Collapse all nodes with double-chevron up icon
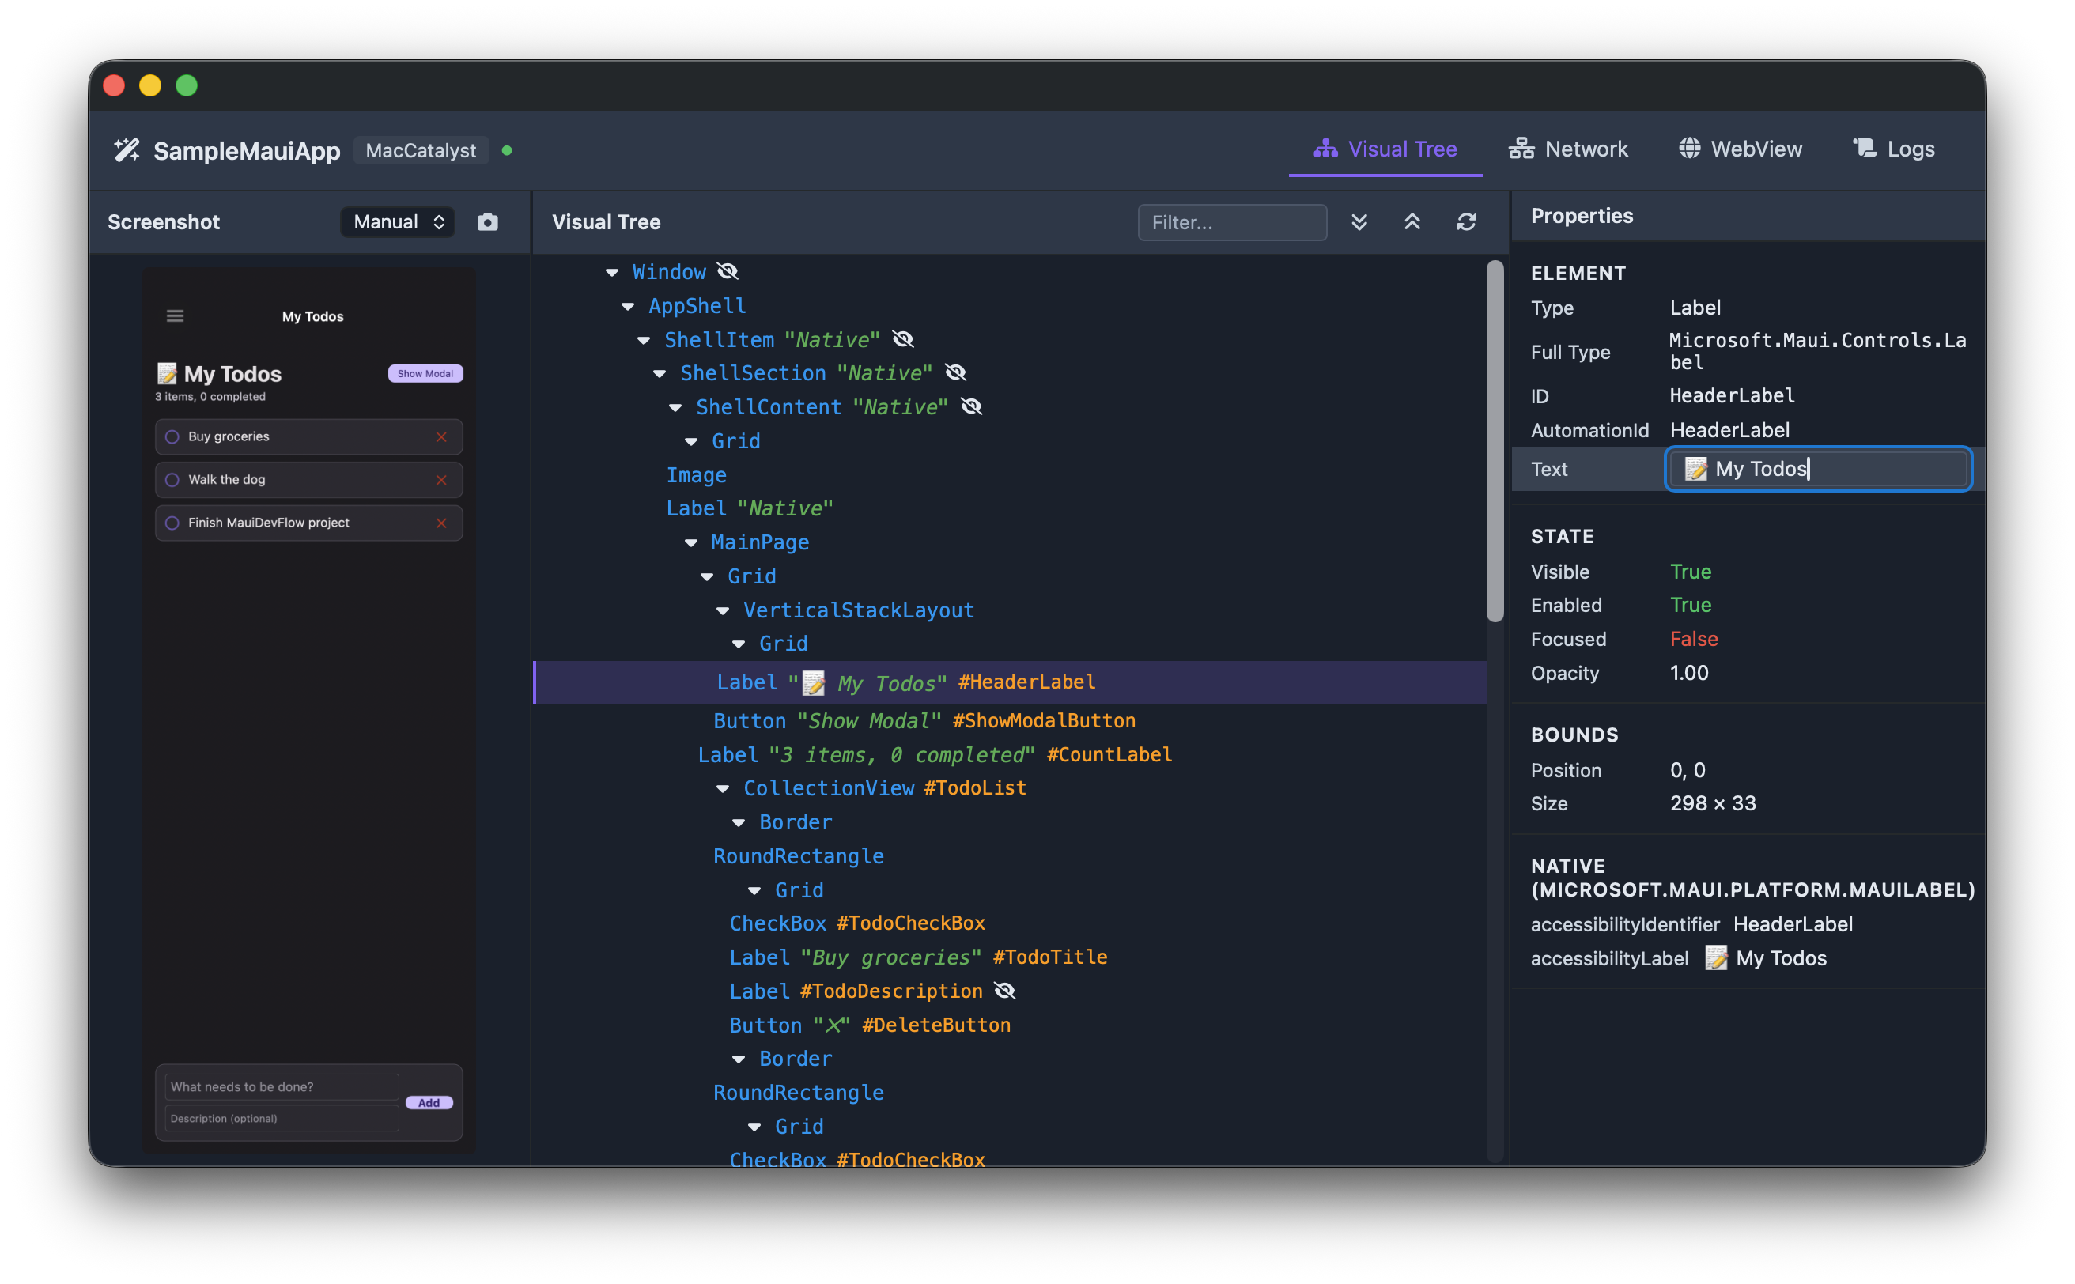 [x=1412, y=221]
